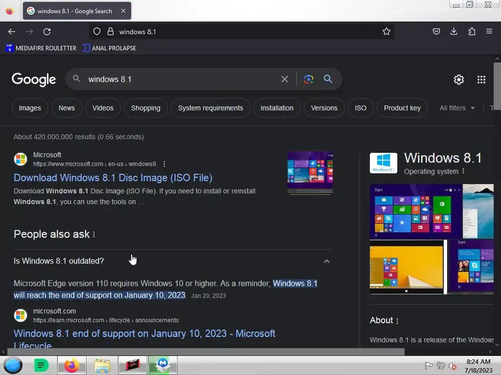Open the tracking protection shield icon

pos(97,32)
